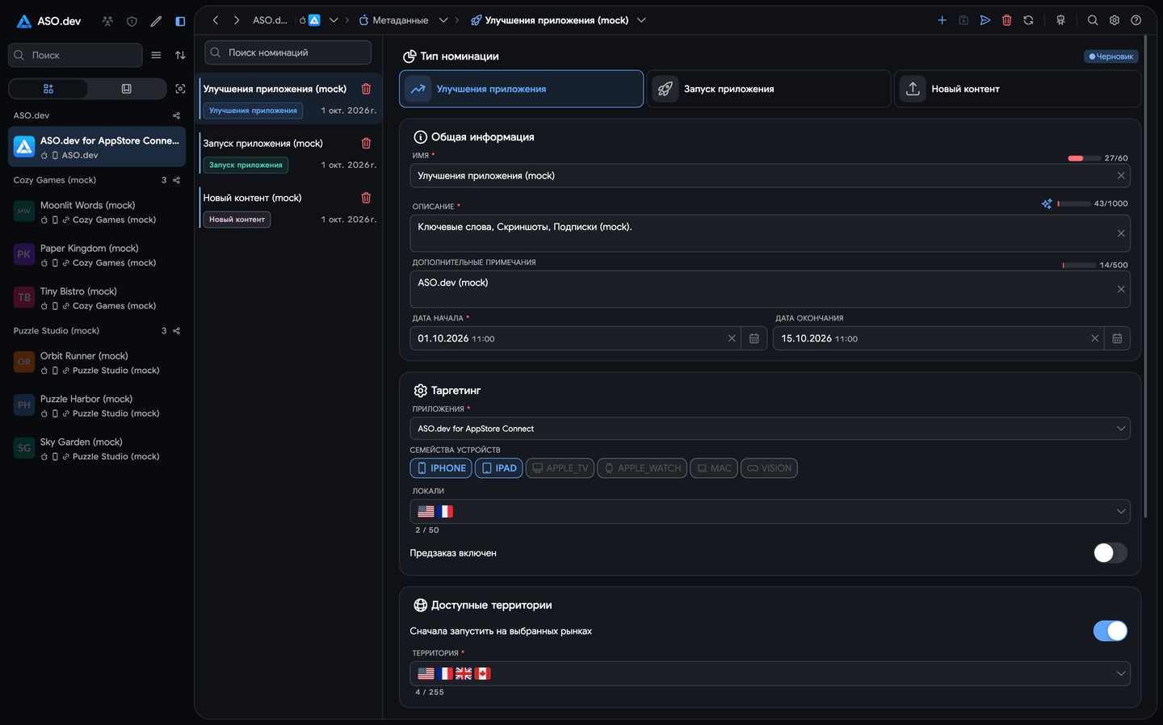Expand the ТЕРРИТОРИЯ dropdown
The image size is (1163, 725).
pos(770,673)
